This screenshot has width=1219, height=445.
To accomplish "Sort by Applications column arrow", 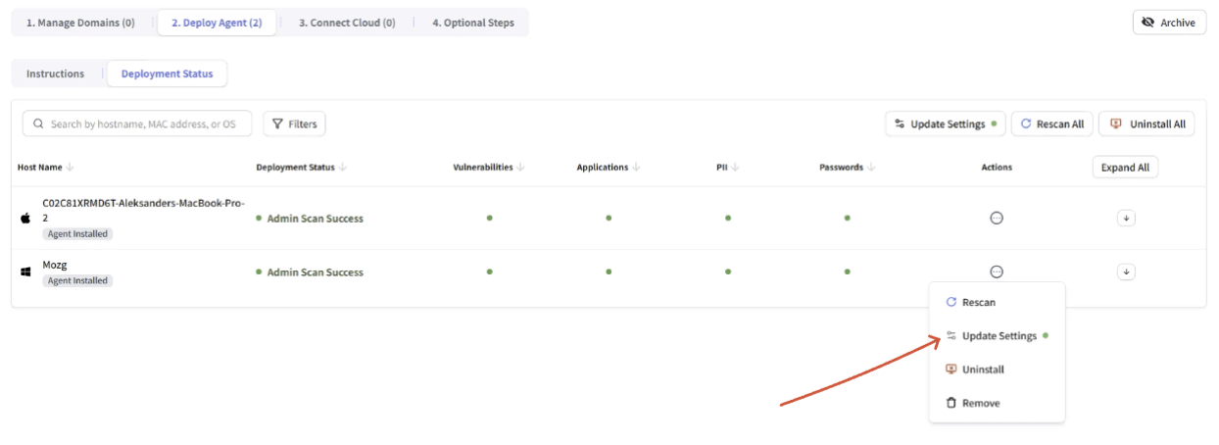I will point(637,168).
